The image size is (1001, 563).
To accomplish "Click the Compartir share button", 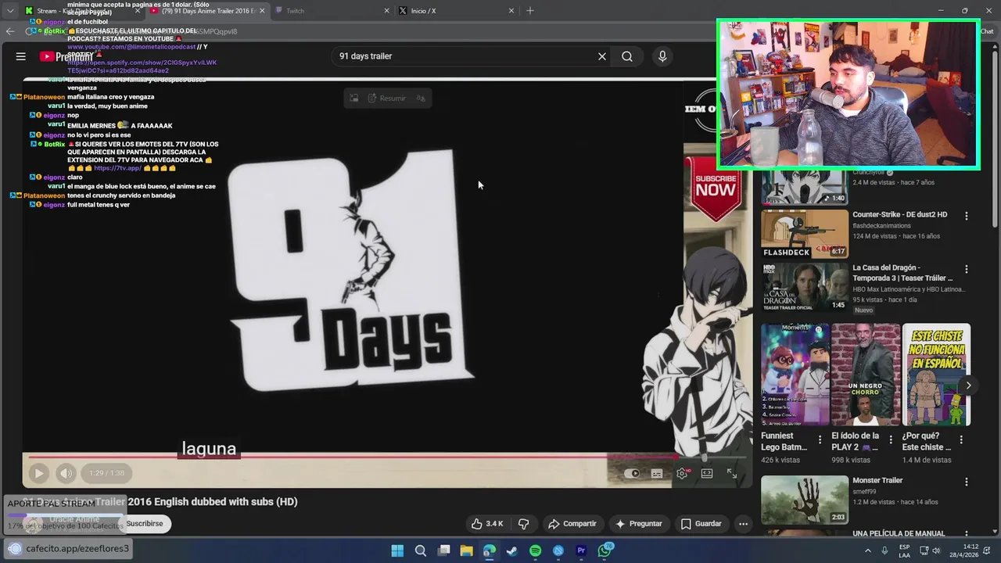I will (572, 524).
